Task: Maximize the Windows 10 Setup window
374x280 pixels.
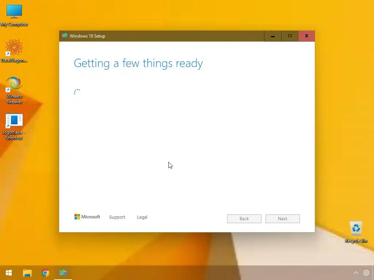Action: [x=290, y=36]
